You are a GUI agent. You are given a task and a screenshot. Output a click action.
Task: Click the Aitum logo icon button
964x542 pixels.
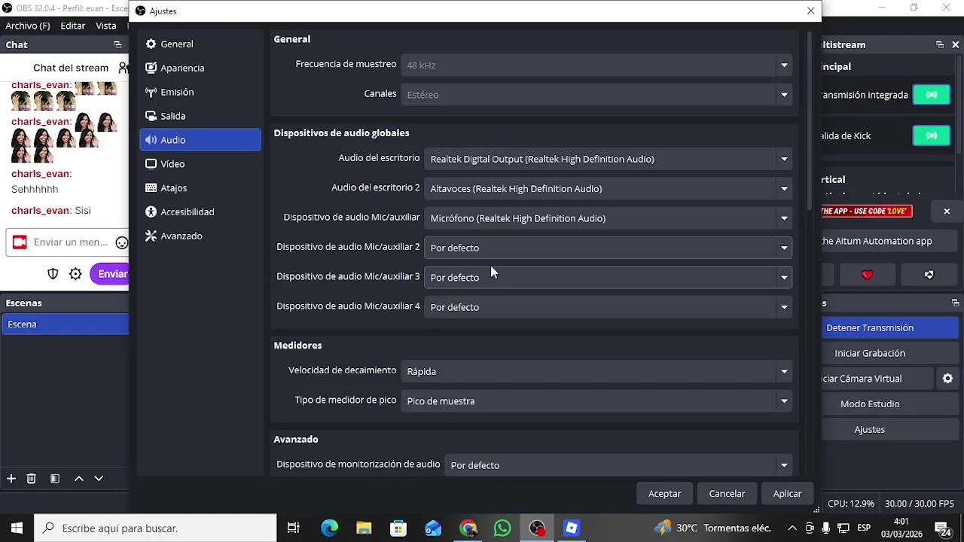929,275
